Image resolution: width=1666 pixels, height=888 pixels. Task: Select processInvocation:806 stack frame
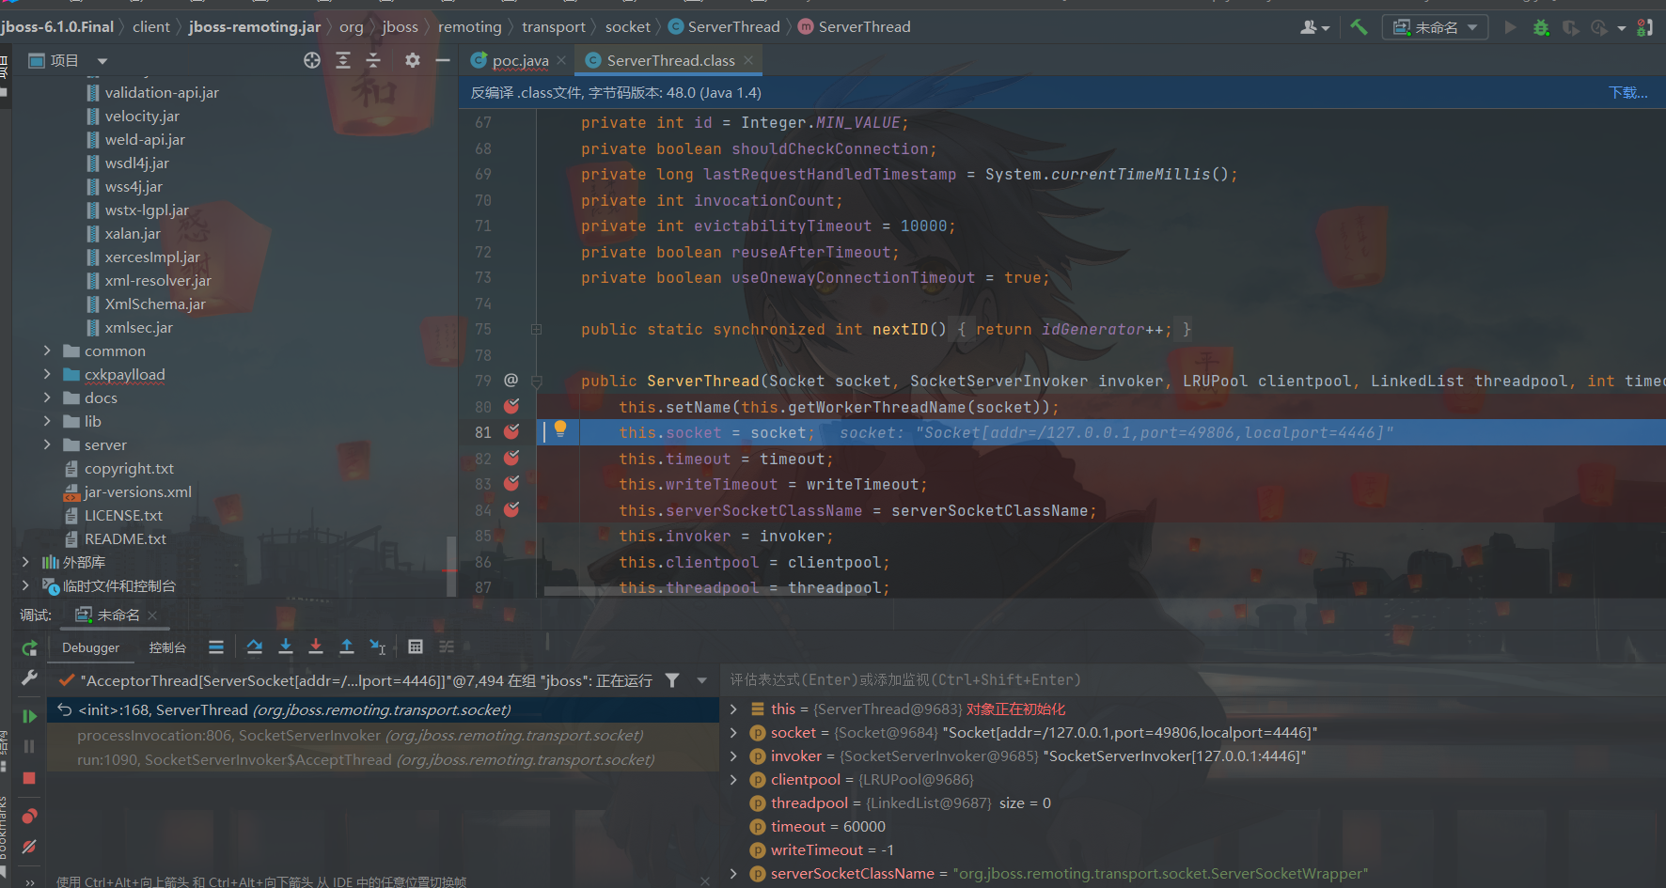click(x=360, y=736)
